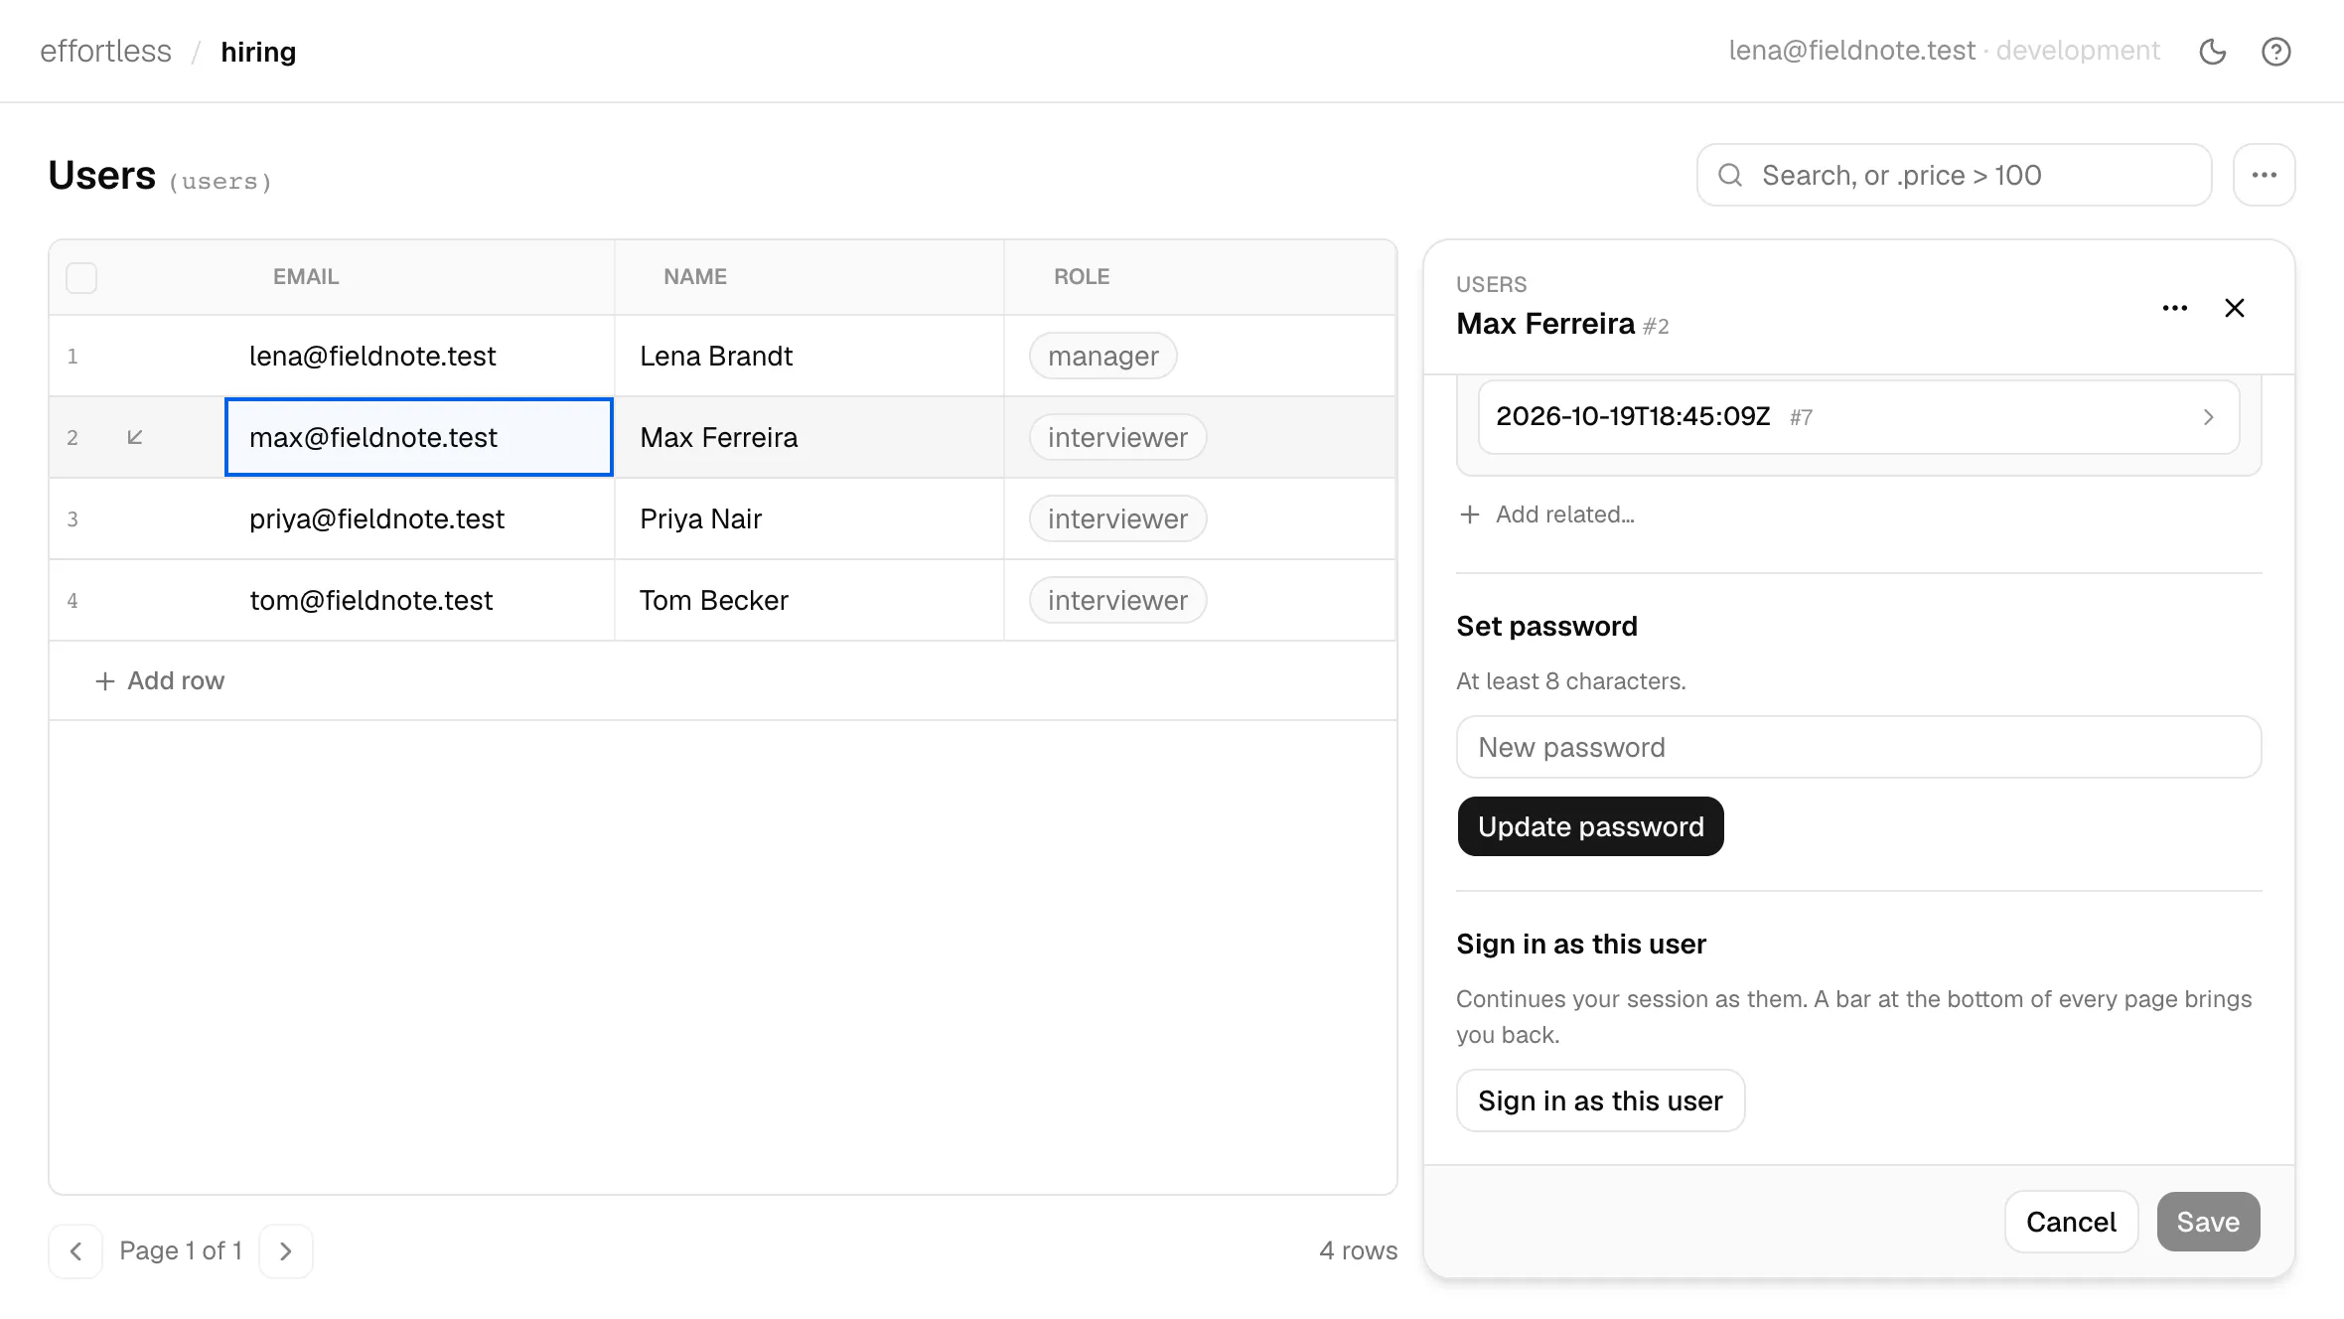Image resolution: width=2344 pixels, height=1319 pixels.
Task: Focus the search box
Action: click(x=1954, y=175)
